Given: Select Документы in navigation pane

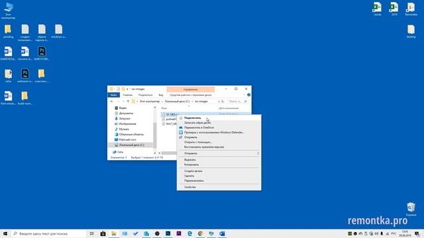Looking at the screenshot, I should [x=126, y=113].
